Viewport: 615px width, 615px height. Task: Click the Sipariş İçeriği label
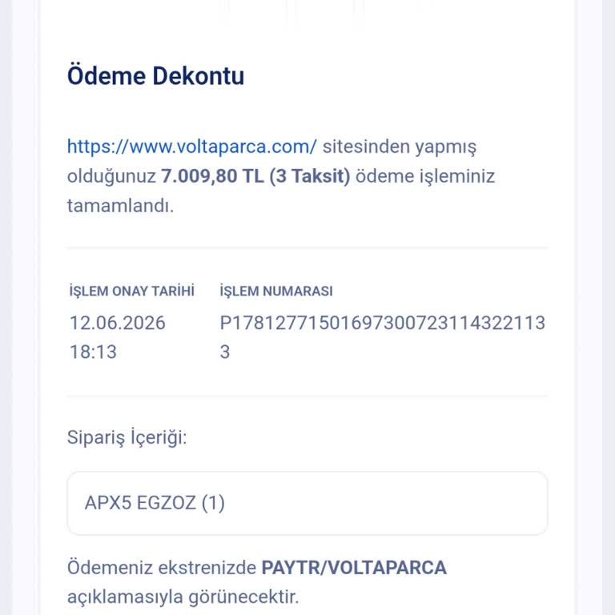127,437
